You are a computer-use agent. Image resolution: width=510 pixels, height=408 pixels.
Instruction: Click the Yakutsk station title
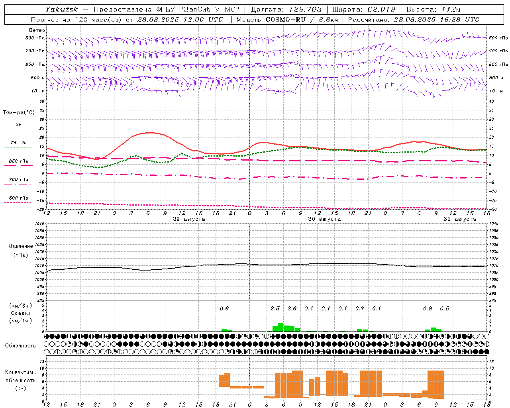pyautogui.click(x=61, y=9)
